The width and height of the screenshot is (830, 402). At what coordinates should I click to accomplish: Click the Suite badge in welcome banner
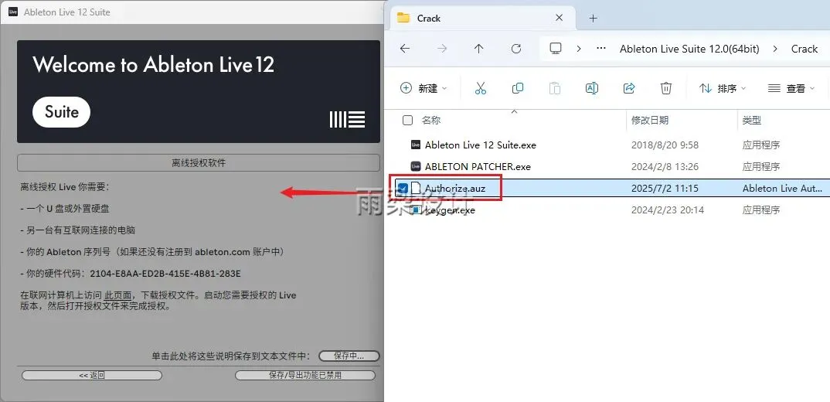point(61,112)
